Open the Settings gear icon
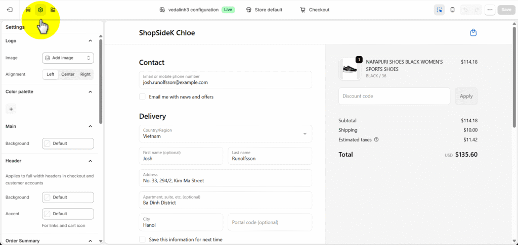Image resolution: width=518 pixels, height=245 pixels. click(x=40, y=10)
